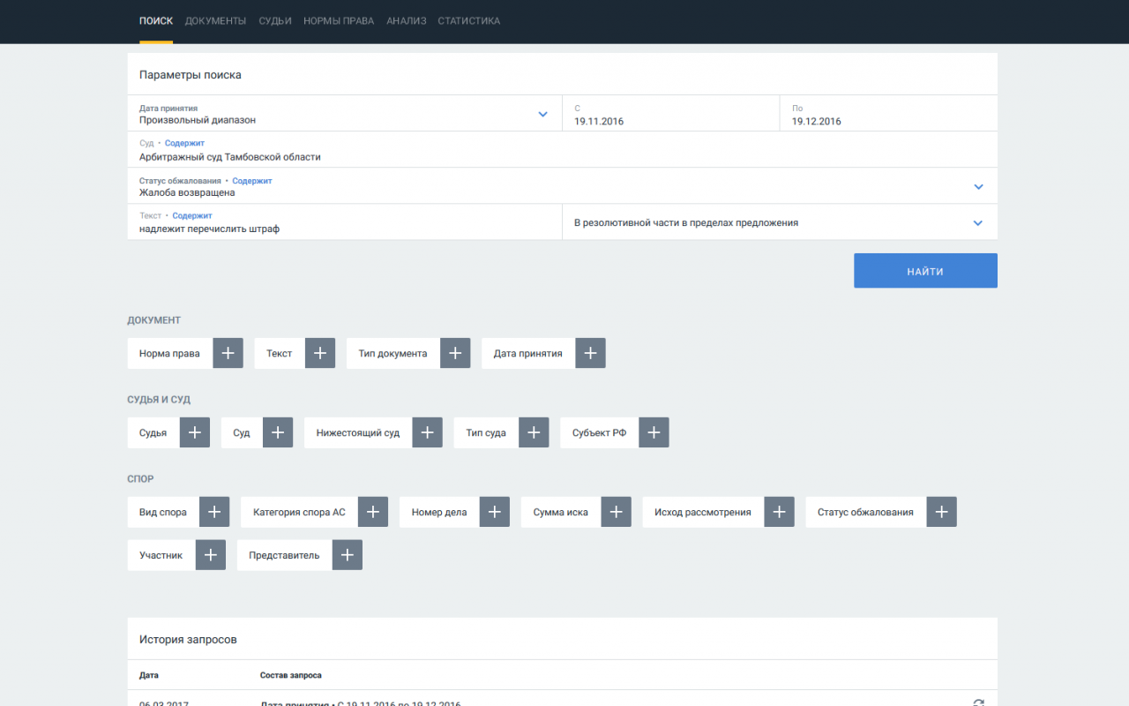Screen dimensions: 1129x706
Task: Add Тип документа filter via plus icon
Action: [455, 353]
